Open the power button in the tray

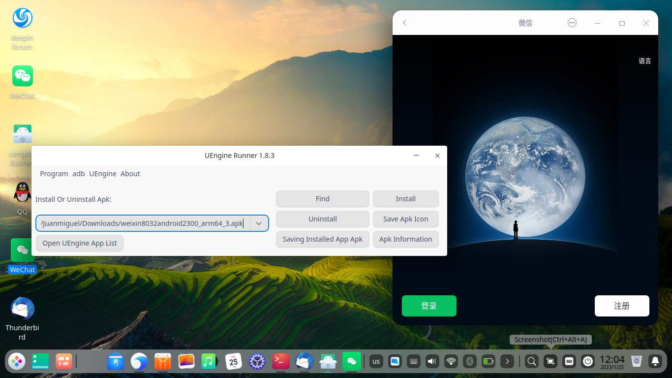(x=588, y=362)
